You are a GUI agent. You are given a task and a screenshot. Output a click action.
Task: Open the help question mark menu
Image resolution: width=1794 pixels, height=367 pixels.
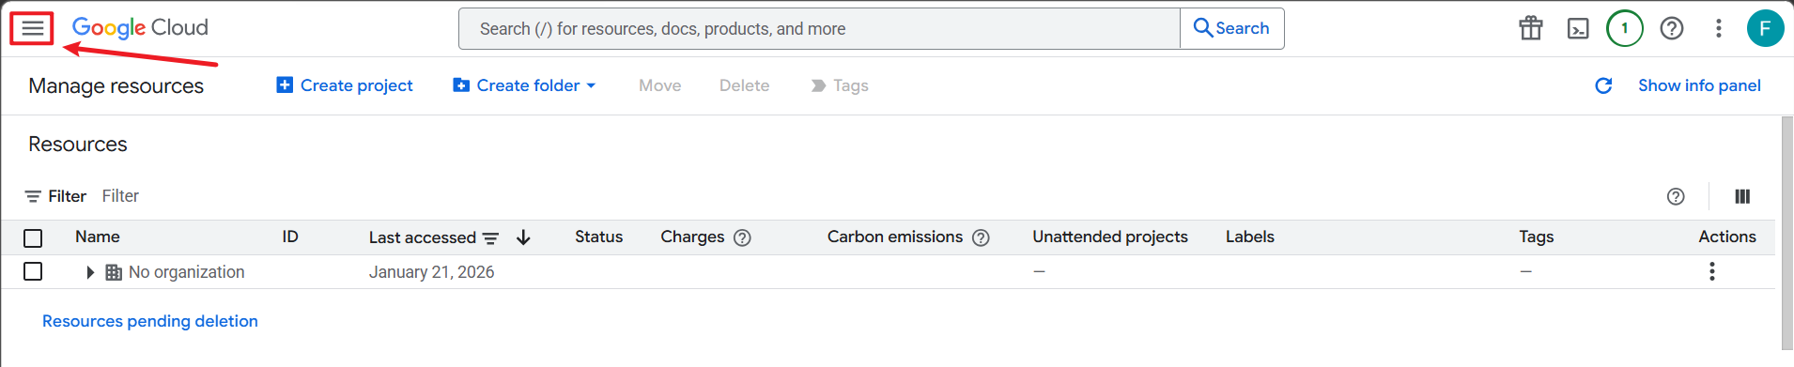(x=1672, y=28)
